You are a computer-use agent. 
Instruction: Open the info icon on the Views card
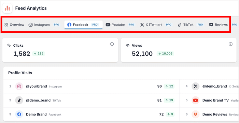(x=230, y=44)
